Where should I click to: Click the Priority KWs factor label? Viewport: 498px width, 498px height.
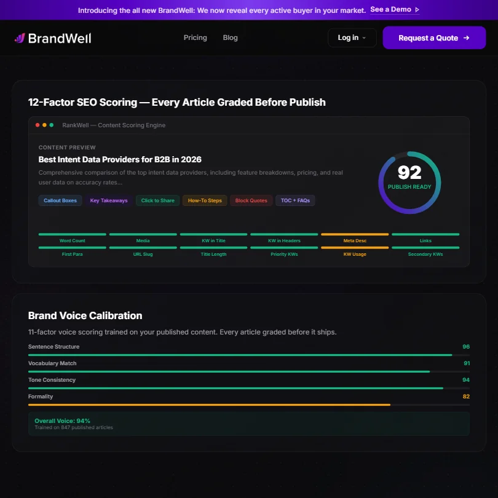[x=284, y=254]
